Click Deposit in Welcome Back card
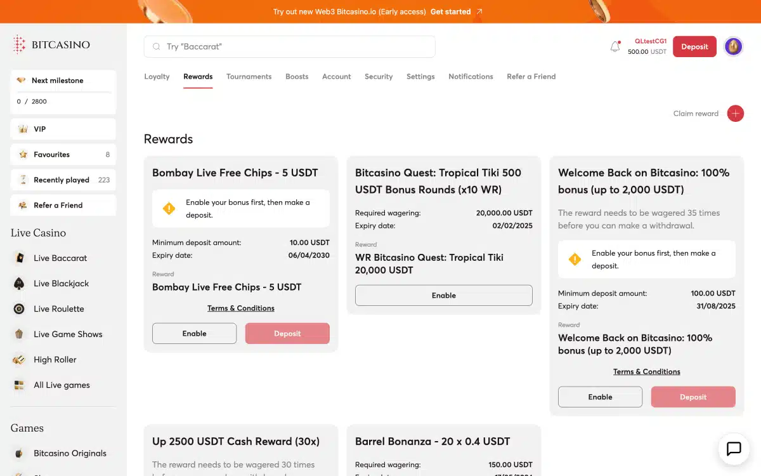761x476 pixels. [x=693, y=397]
